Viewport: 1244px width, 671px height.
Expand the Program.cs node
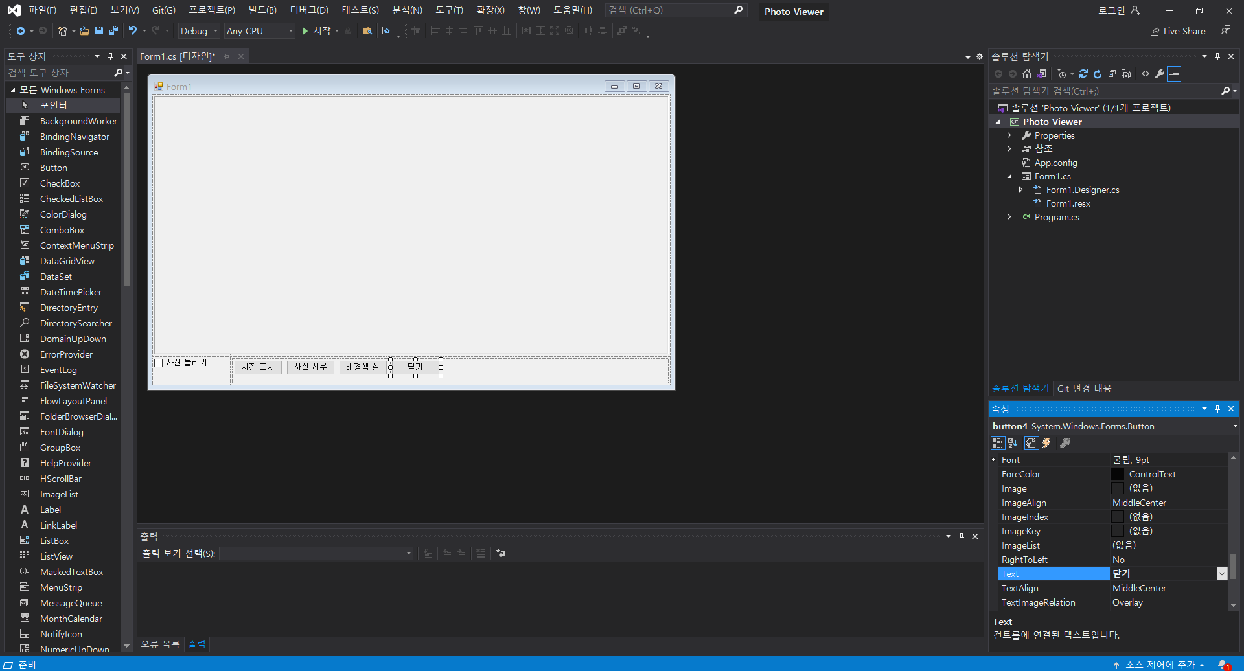click(1009, 217)
